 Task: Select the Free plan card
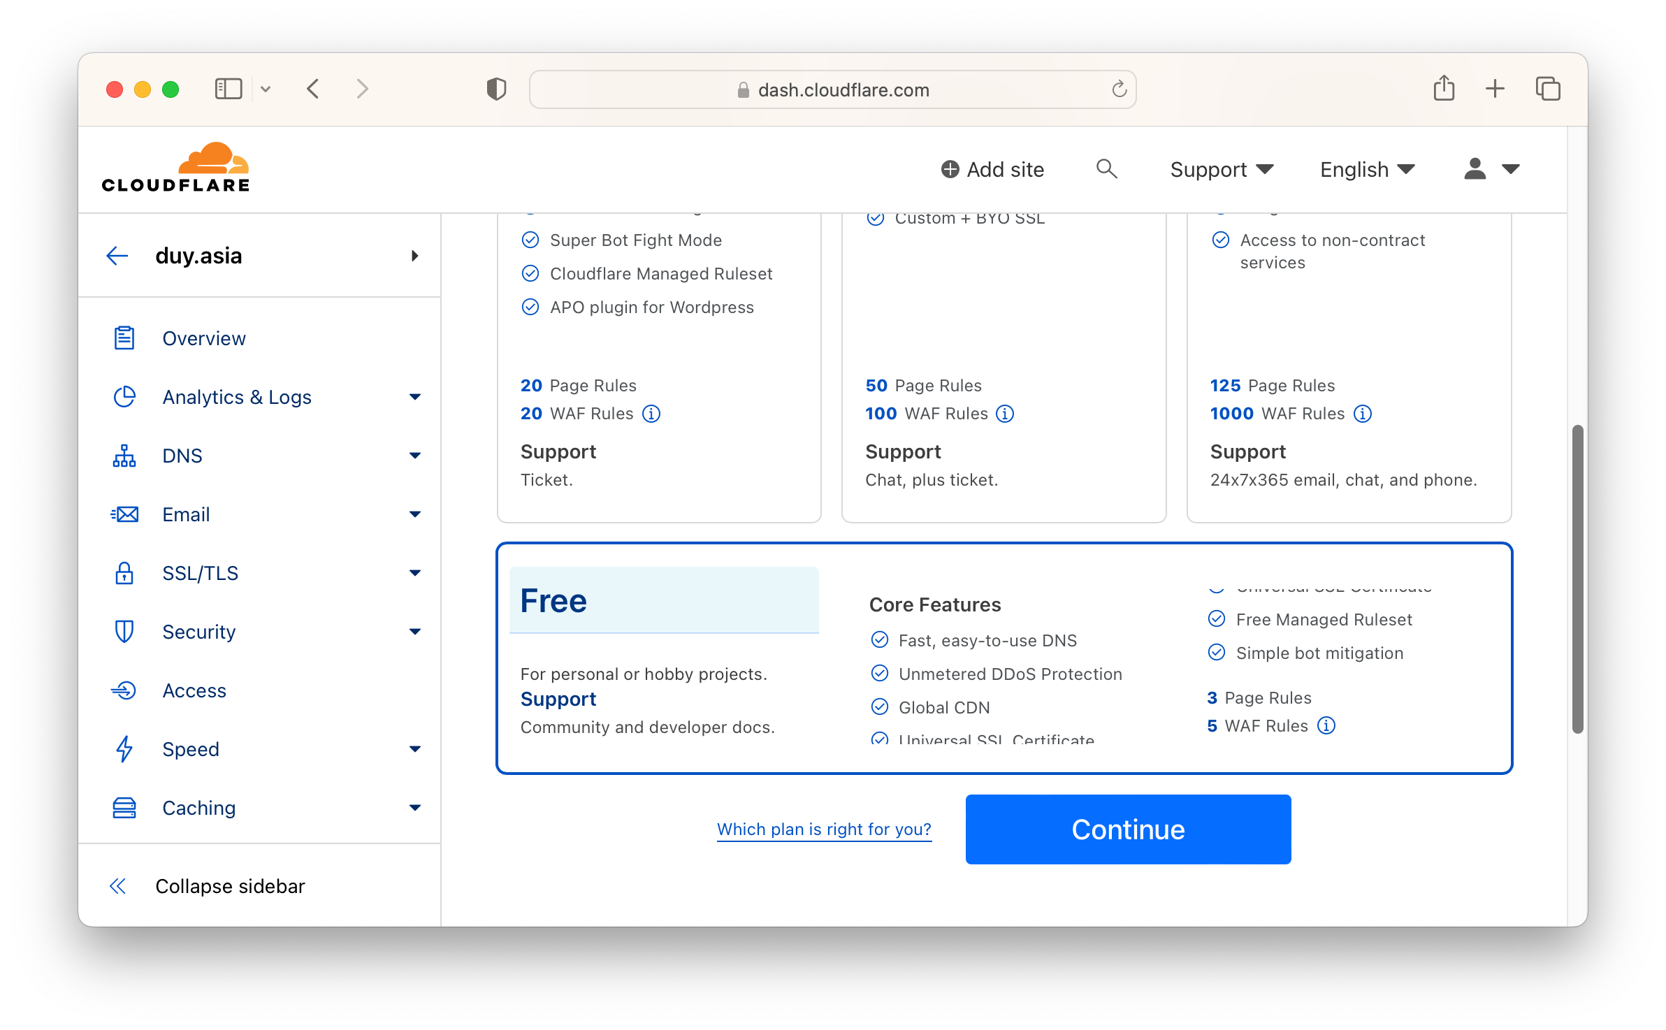[x=664, y=600]
